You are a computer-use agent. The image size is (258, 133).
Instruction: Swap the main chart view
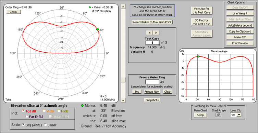200,115
